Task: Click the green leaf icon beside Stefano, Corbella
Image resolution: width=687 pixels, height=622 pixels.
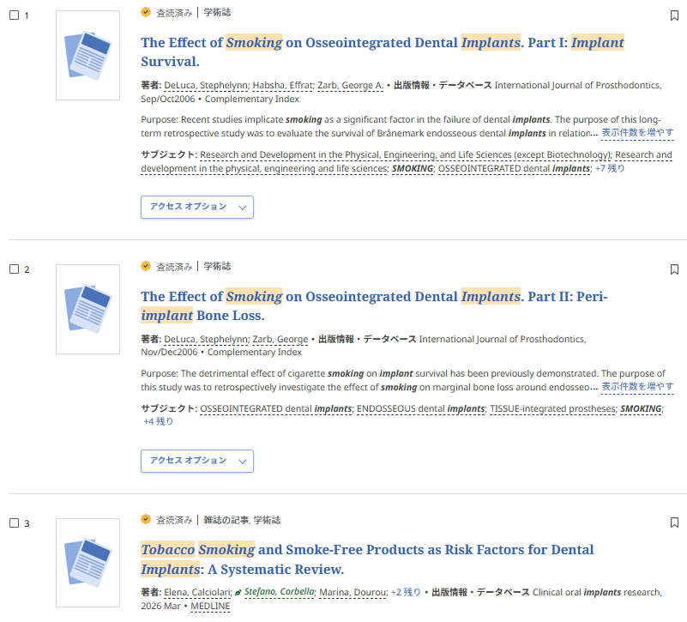Action: pyautogui.click(x=238, y=592)
